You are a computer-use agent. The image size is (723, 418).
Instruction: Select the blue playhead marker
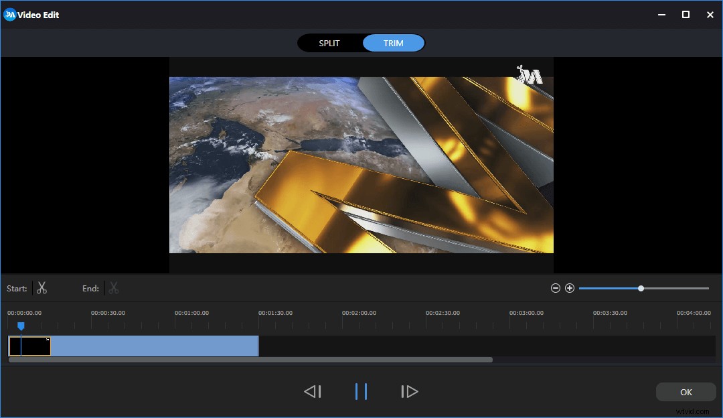point(21,326)
